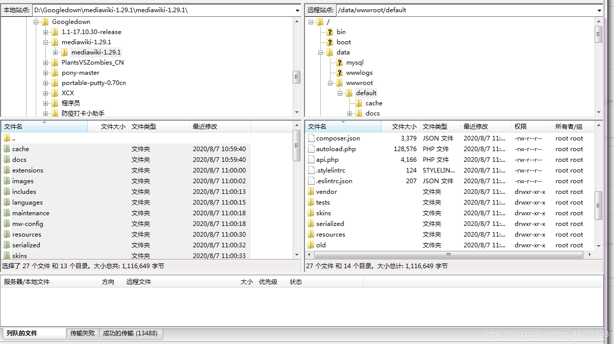Click the unknown-folder icon beside bin
The height and width of the screenshot is (344, 614).
(329, 32)
